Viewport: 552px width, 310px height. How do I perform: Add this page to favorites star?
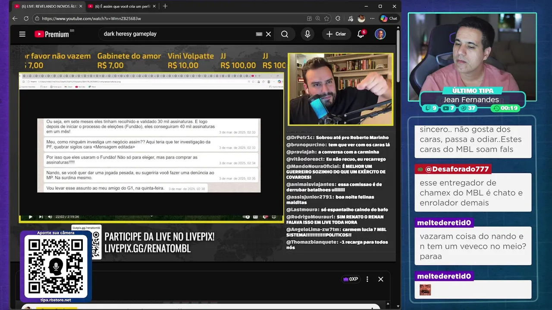coord(326,19)
